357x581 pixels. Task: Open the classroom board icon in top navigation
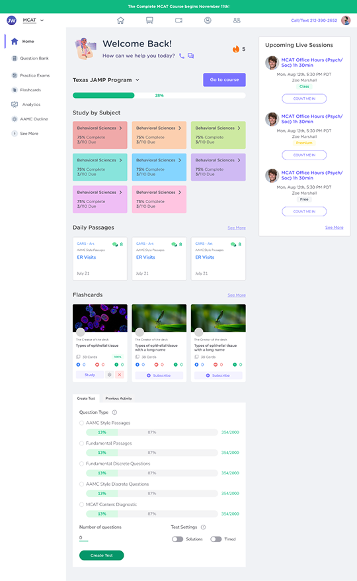tap(149, 21)
